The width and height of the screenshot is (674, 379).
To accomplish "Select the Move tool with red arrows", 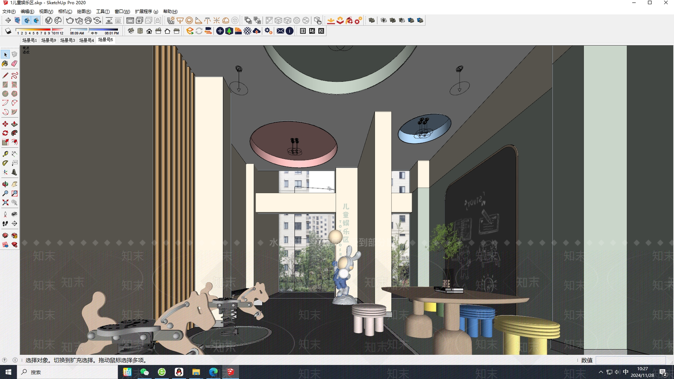I will pyautogui.click(x=5, y=124).
